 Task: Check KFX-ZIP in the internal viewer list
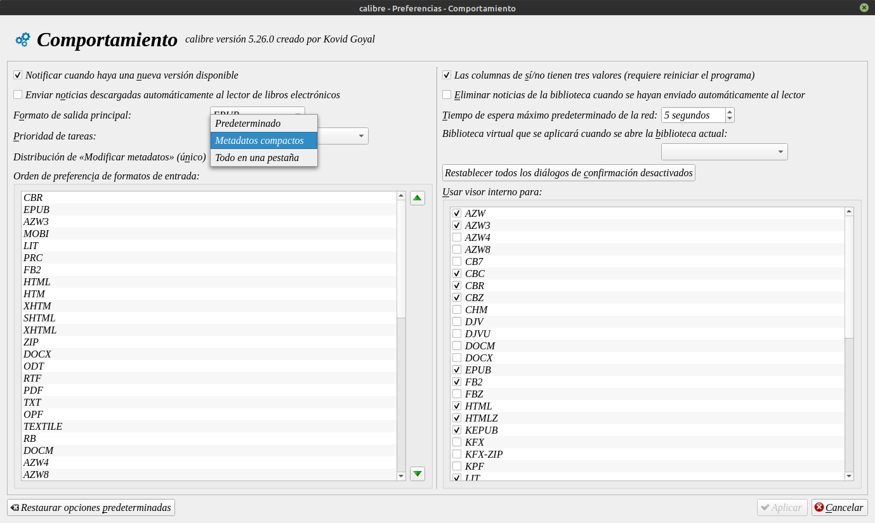click(x=457, y=455)
